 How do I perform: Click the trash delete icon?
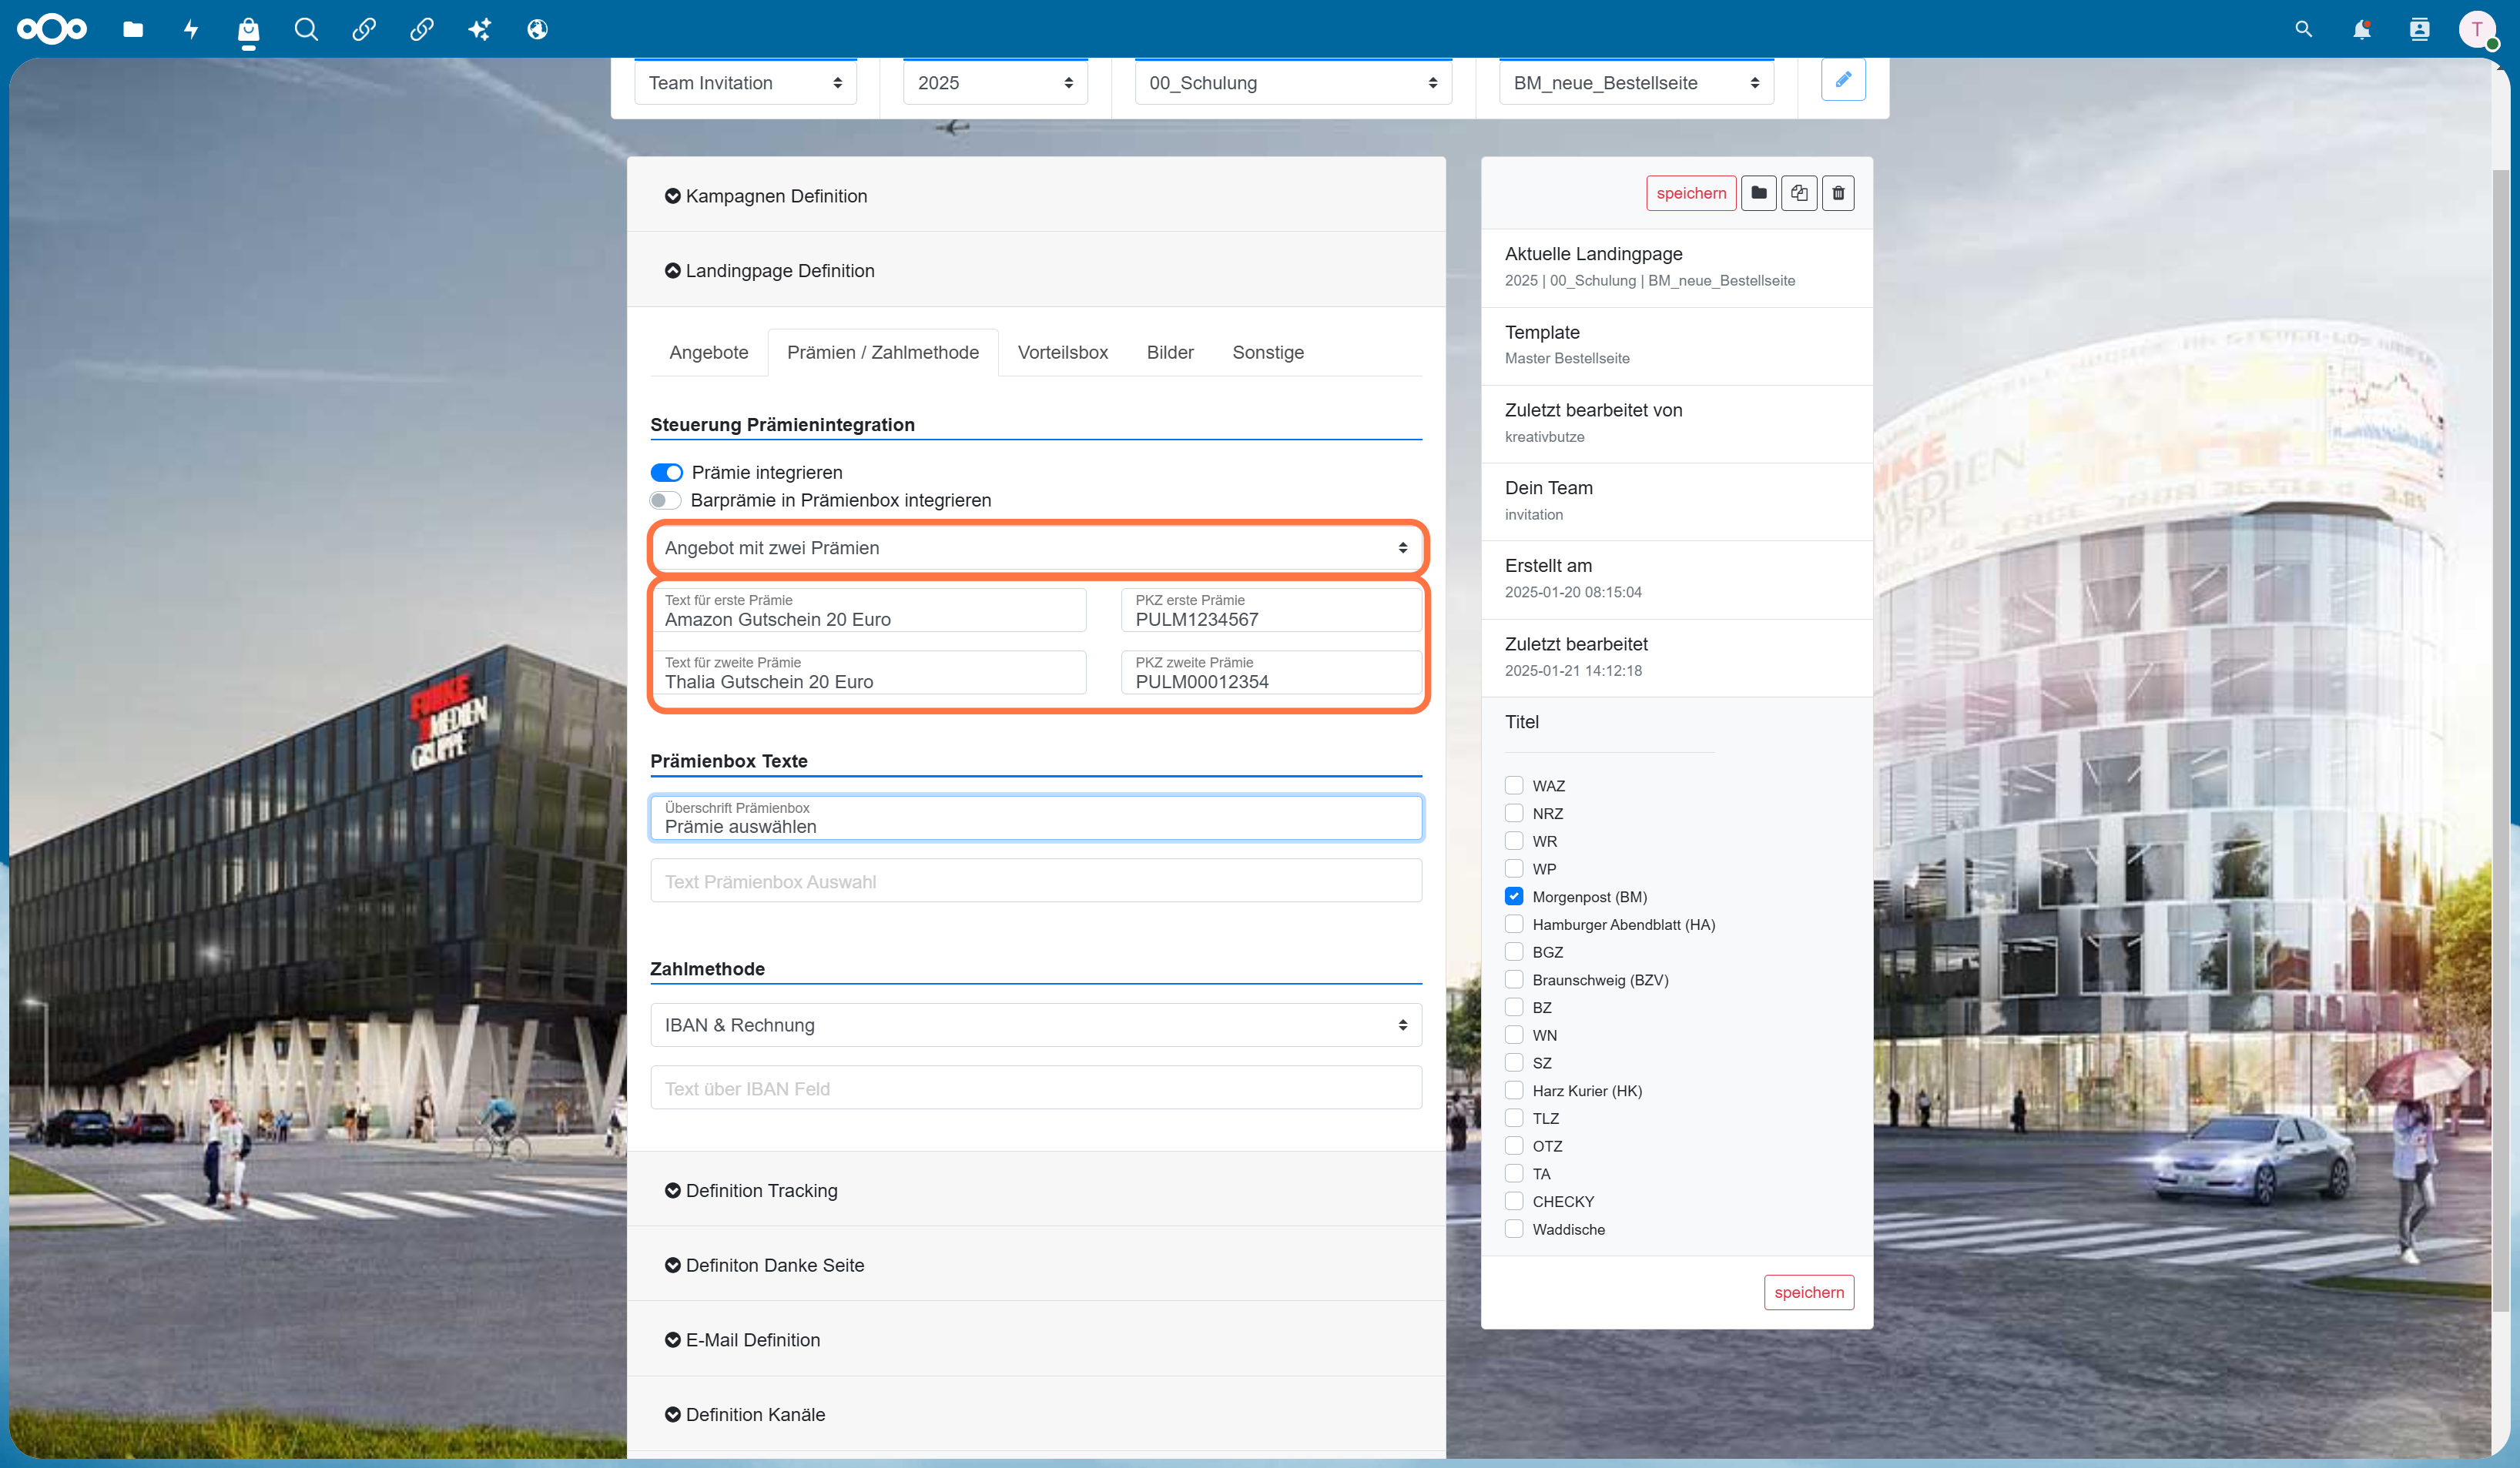(1838, 193)
